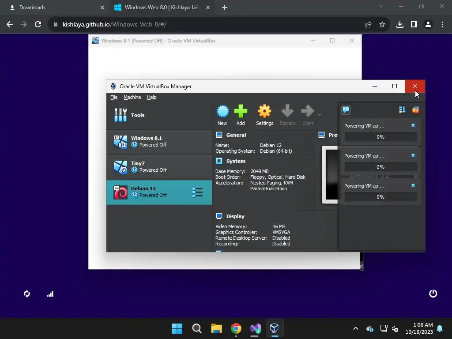Image resolution: width=452 pixels, height=339 pixels.
Task: Dismiss the third Powering VM up notification
Action: pos(413,185)
